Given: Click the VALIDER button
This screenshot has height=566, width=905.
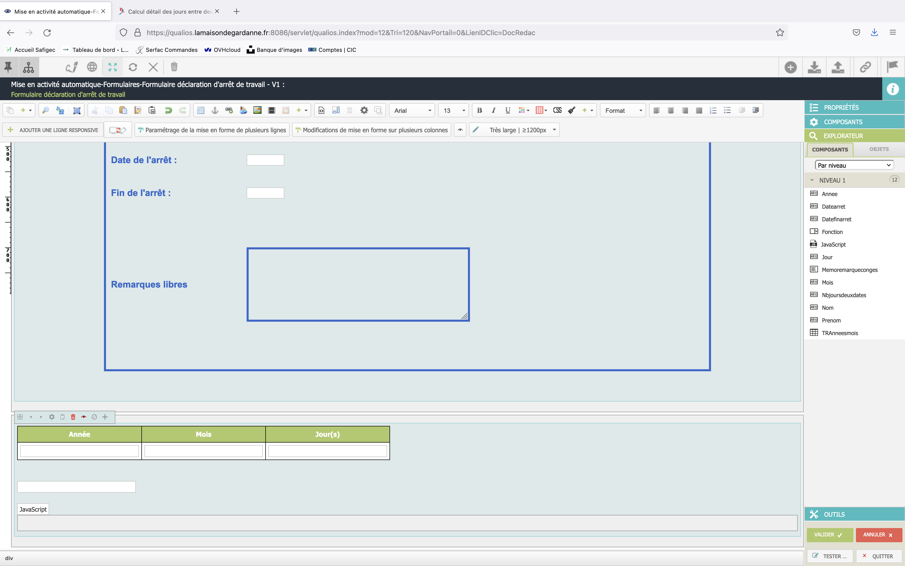Looking at the screenshot, I should click(830, 535).
